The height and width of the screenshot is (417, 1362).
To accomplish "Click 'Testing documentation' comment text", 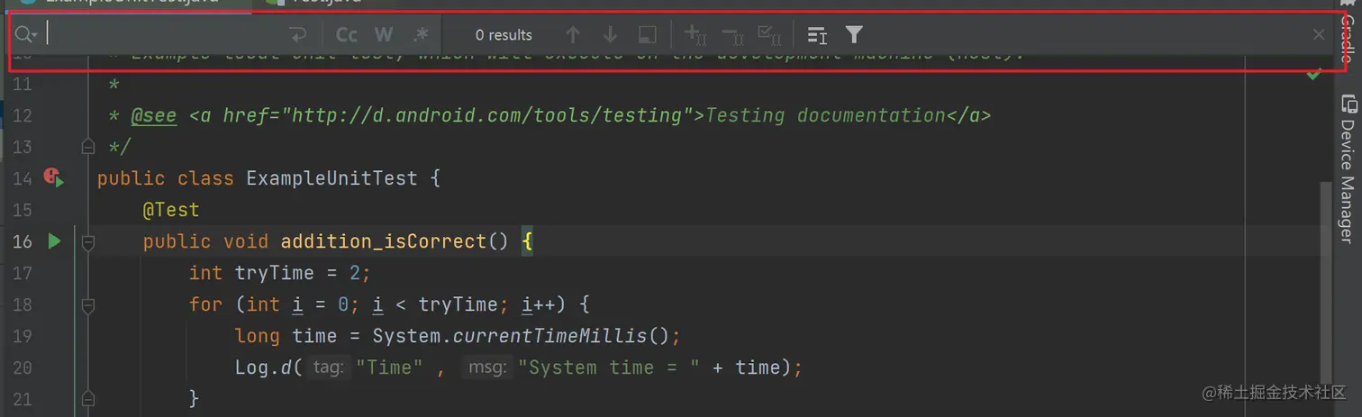I will [824, 115].
